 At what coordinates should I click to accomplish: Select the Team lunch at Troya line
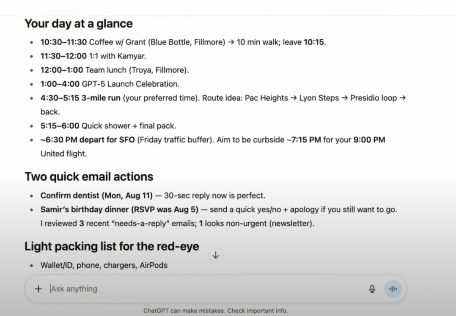[115, 70]
